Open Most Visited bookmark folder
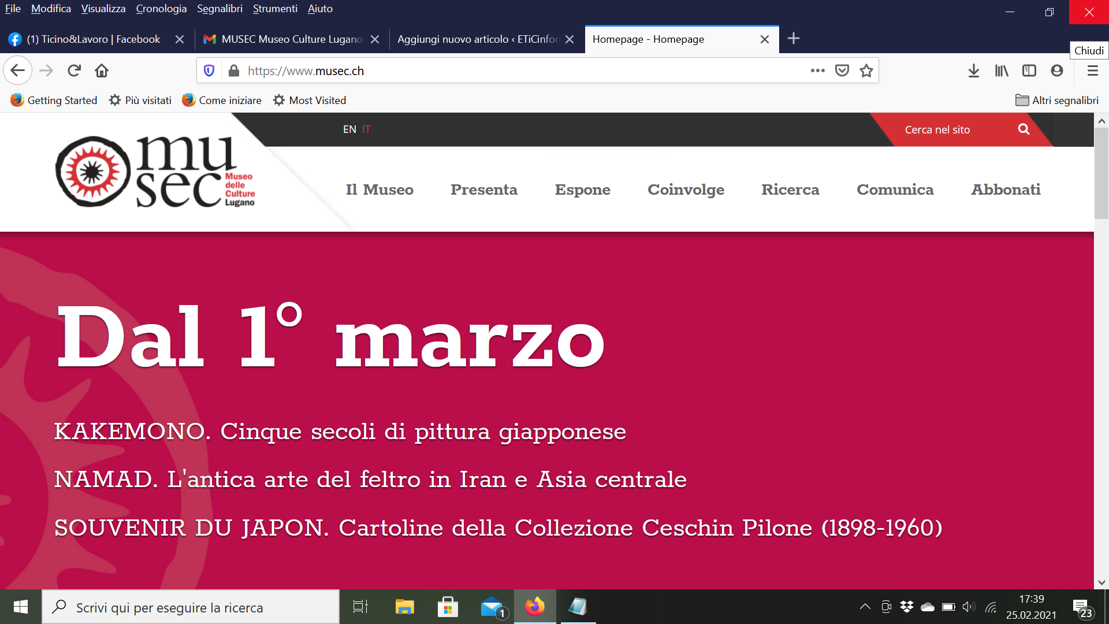Screen dimensions: 1109x624 310,100
